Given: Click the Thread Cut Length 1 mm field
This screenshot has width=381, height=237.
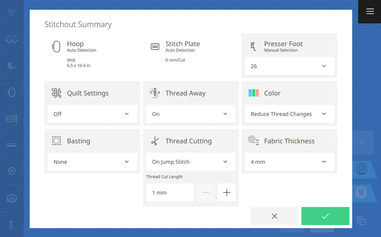Looking at the screenshot, I should point(170,193).
